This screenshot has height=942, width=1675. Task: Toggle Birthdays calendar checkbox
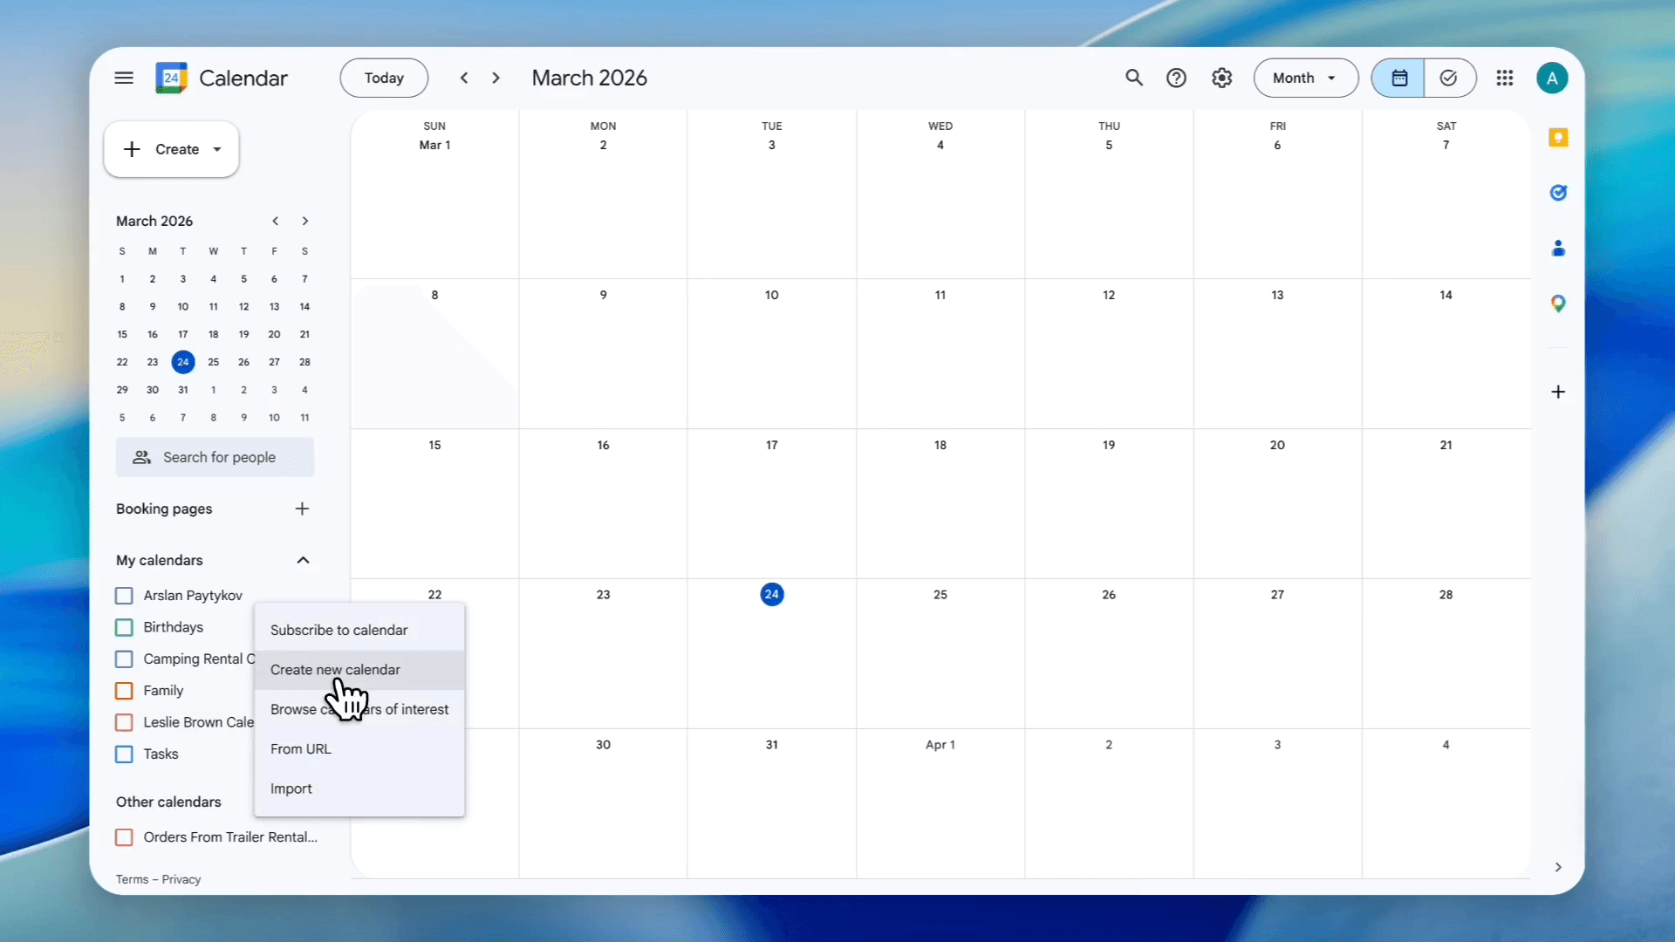[124, 628]
